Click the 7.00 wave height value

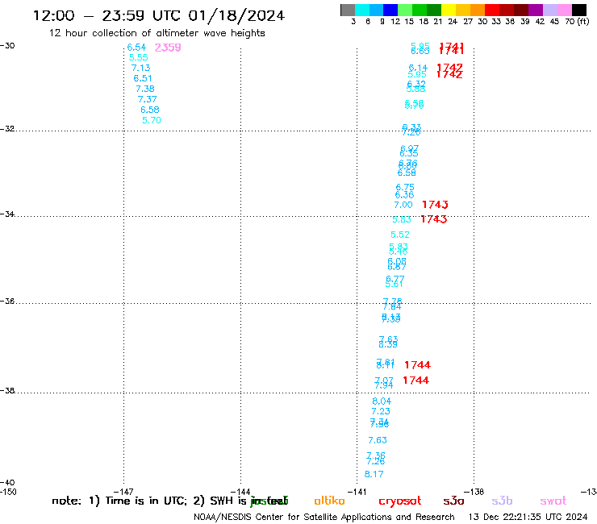coord(403,205)
